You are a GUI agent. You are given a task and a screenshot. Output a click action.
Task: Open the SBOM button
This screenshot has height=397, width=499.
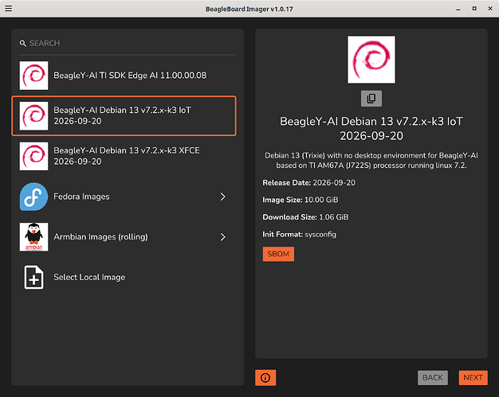coord(278,254)
